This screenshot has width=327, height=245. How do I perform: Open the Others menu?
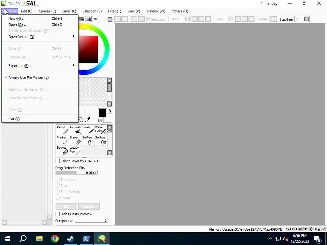180,11
